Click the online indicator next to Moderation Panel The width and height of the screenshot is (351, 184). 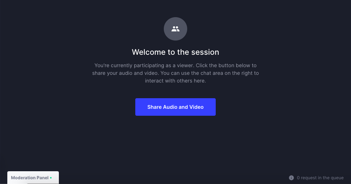click(x=51, y=178)
